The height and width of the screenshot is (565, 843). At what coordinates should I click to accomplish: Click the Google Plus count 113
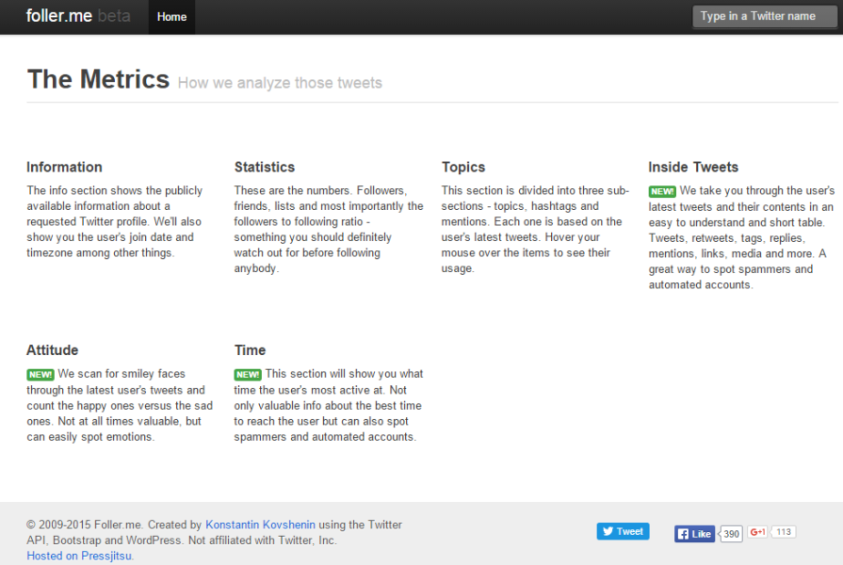point(784,532)
